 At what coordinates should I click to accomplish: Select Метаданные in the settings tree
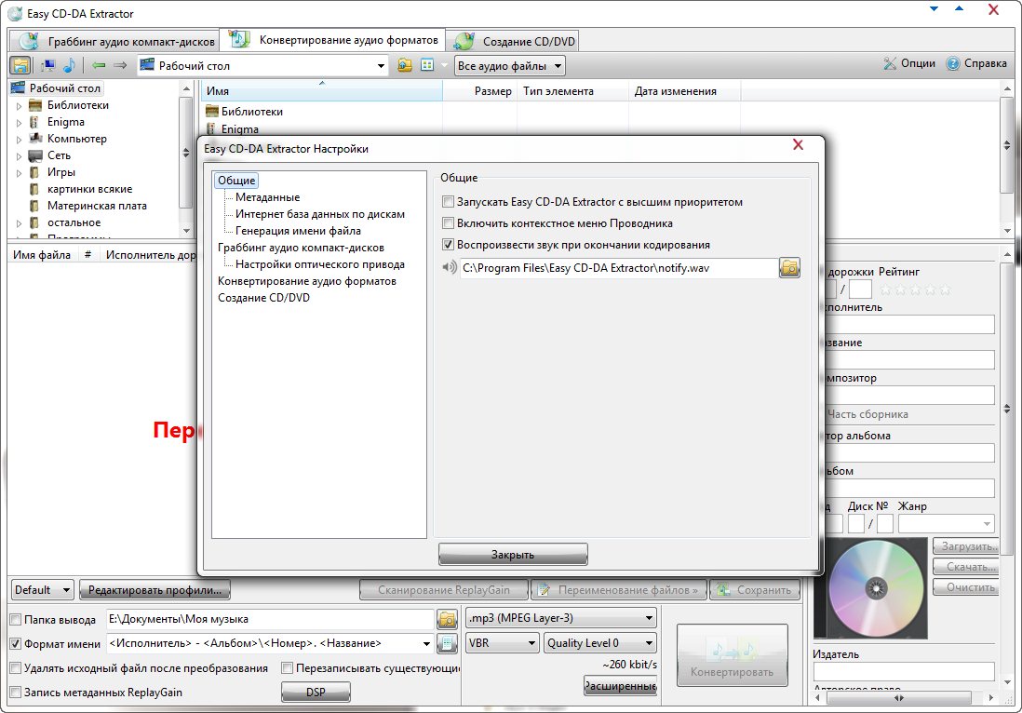click(267, 196)
